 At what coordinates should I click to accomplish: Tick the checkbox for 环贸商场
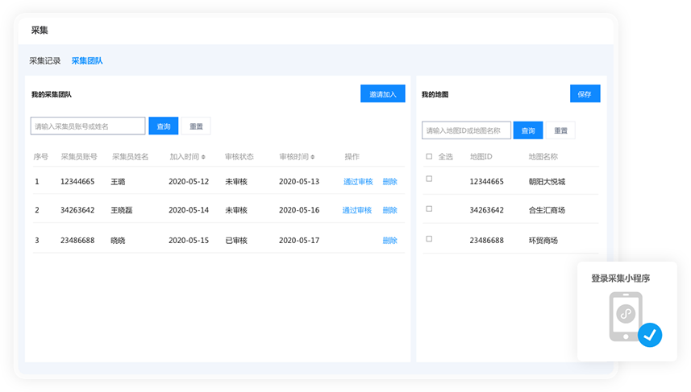coord(429,238)
